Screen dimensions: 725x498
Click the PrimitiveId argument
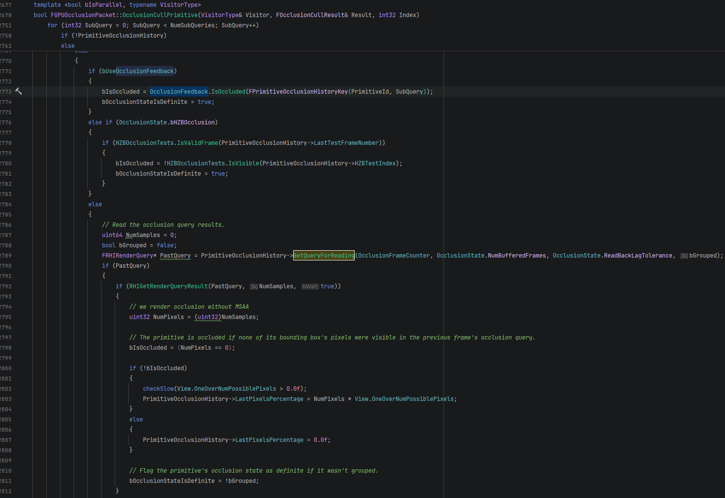(x=370, y=92)
